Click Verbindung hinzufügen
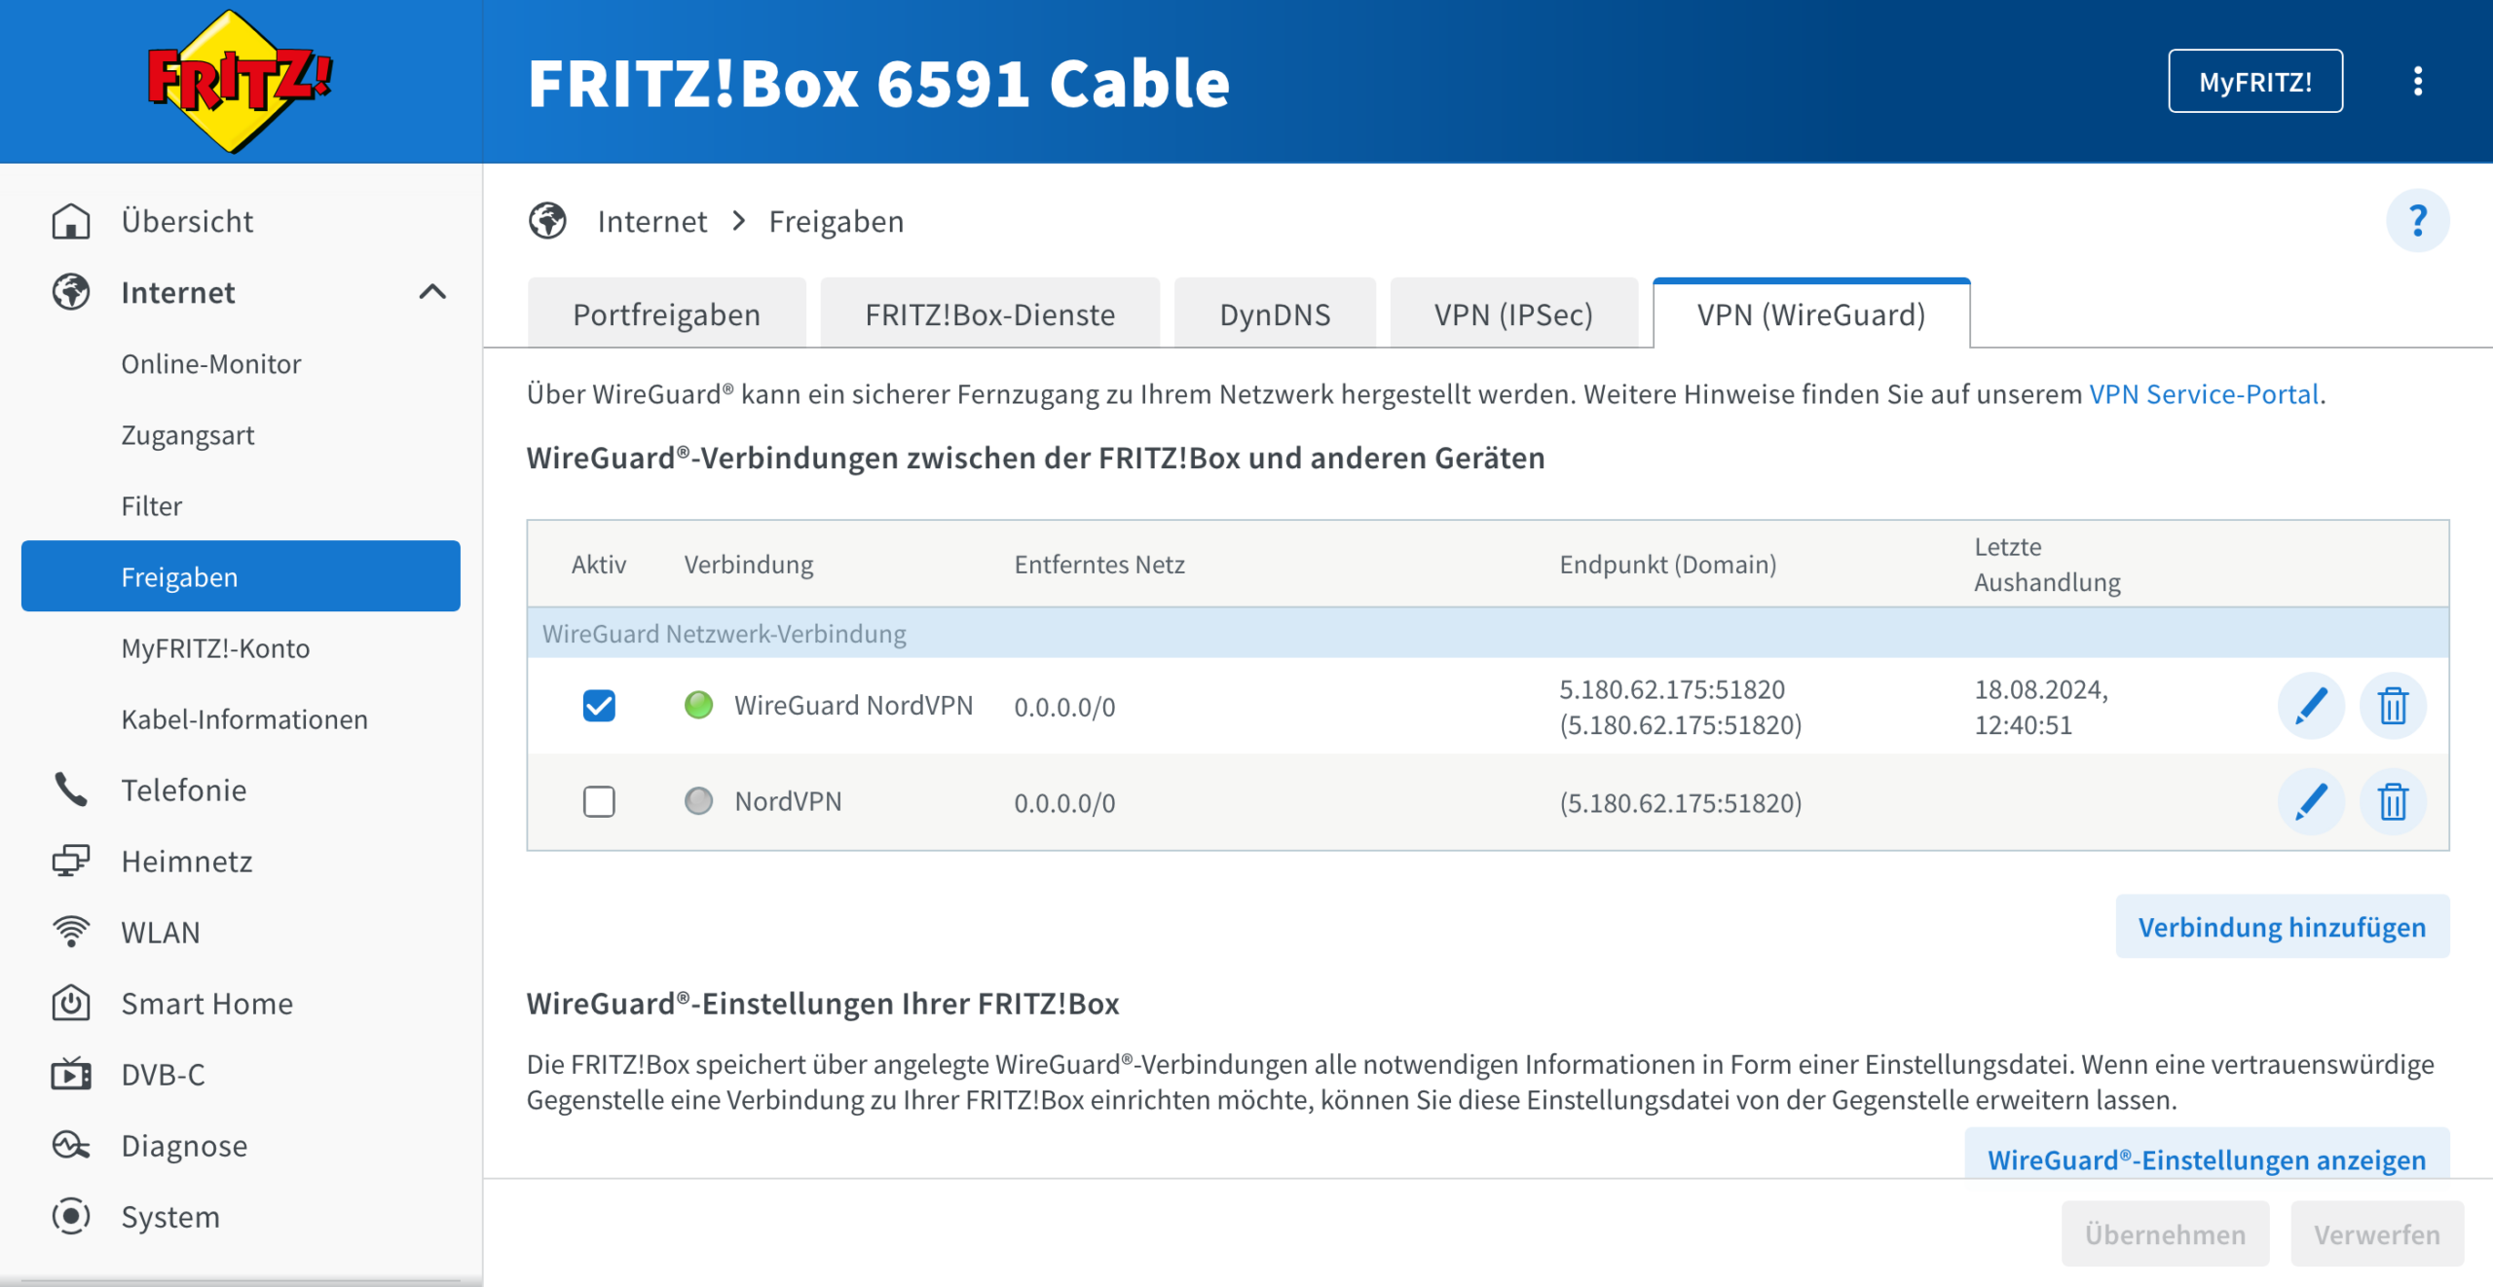The image size is (2493, 1287). [2282, 927]
